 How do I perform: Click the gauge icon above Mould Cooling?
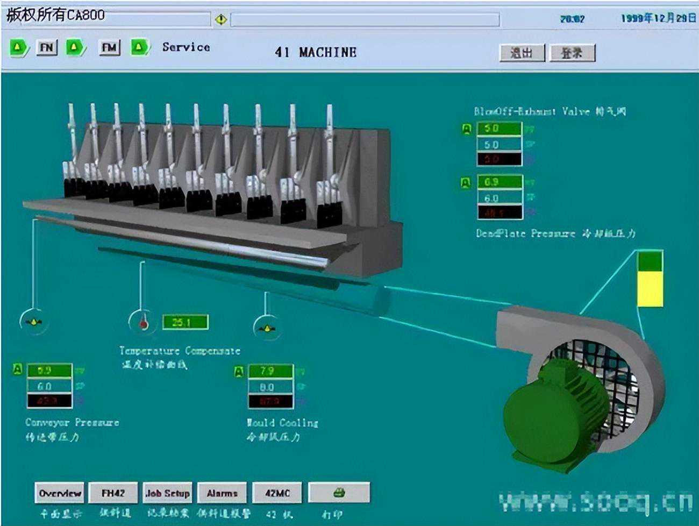(267, 328)
